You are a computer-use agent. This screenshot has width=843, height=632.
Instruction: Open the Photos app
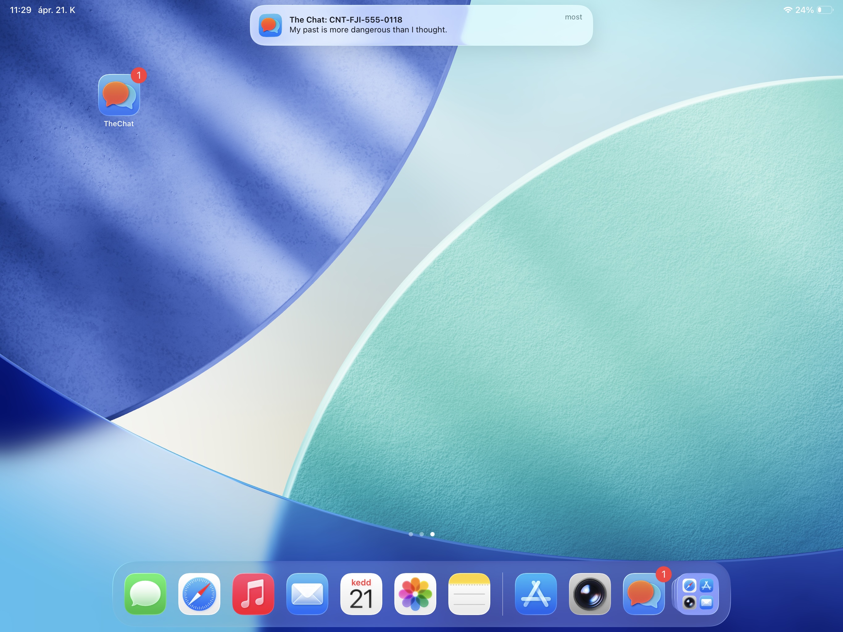pos(415,594)
